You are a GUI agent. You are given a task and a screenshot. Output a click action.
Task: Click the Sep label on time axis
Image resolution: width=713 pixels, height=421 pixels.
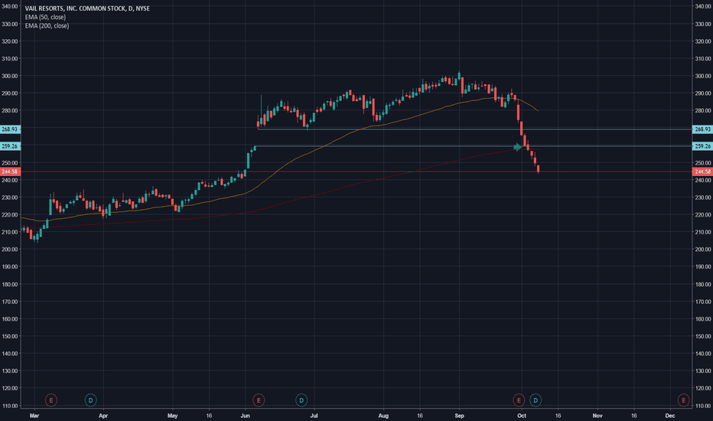pyautogui.click(x=459, y=416)
